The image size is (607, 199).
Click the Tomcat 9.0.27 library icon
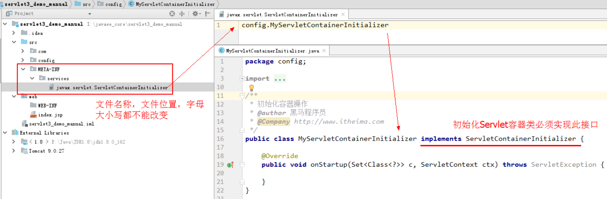click(x=25, y=151)
